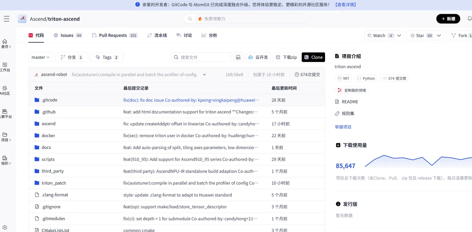
Task: Open the hamburger menu icon
Action: point(6,19)
